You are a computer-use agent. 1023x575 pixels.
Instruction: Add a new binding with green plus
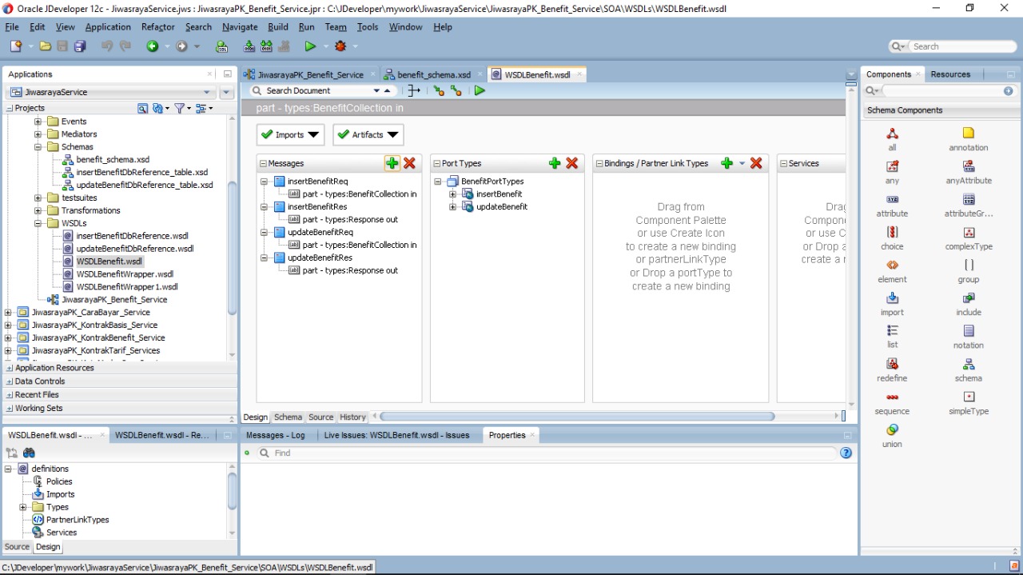[726, 163]
